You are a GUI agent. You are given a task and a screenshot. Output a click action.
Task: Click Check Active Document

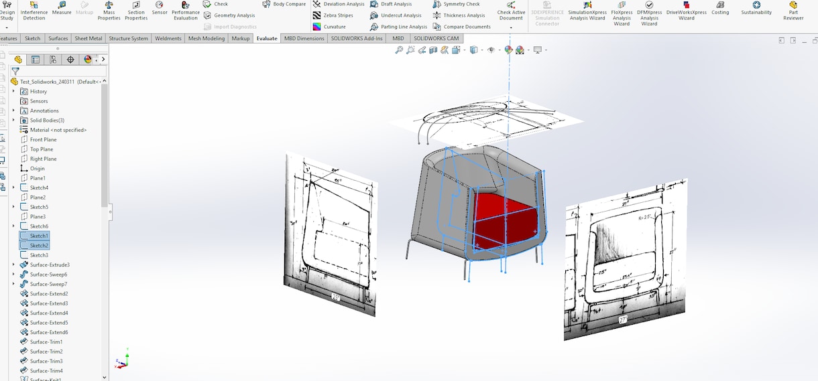[x=511, y=11]
